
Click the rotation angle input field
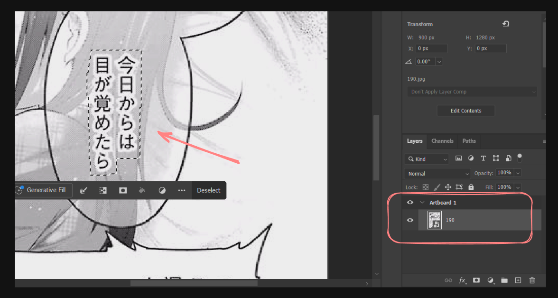[x=425, y=62]
